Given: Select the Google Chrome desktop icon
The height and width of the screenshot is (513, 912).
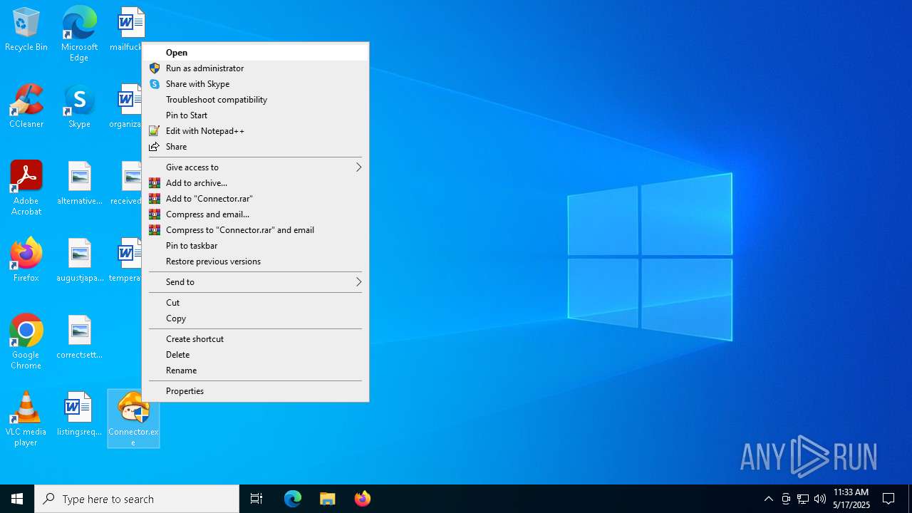Looking at the screenshot, I should tap(26, 342).
